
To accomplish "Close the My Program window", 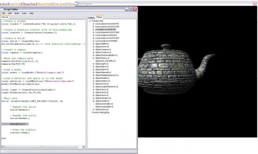I will click(255, 4).
